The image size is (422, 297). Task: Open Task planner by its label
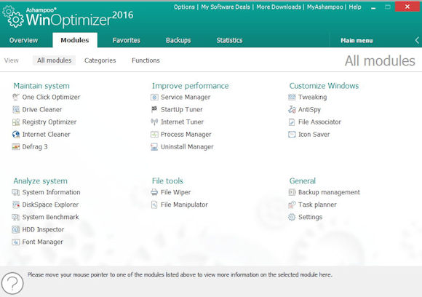point(317,205)
